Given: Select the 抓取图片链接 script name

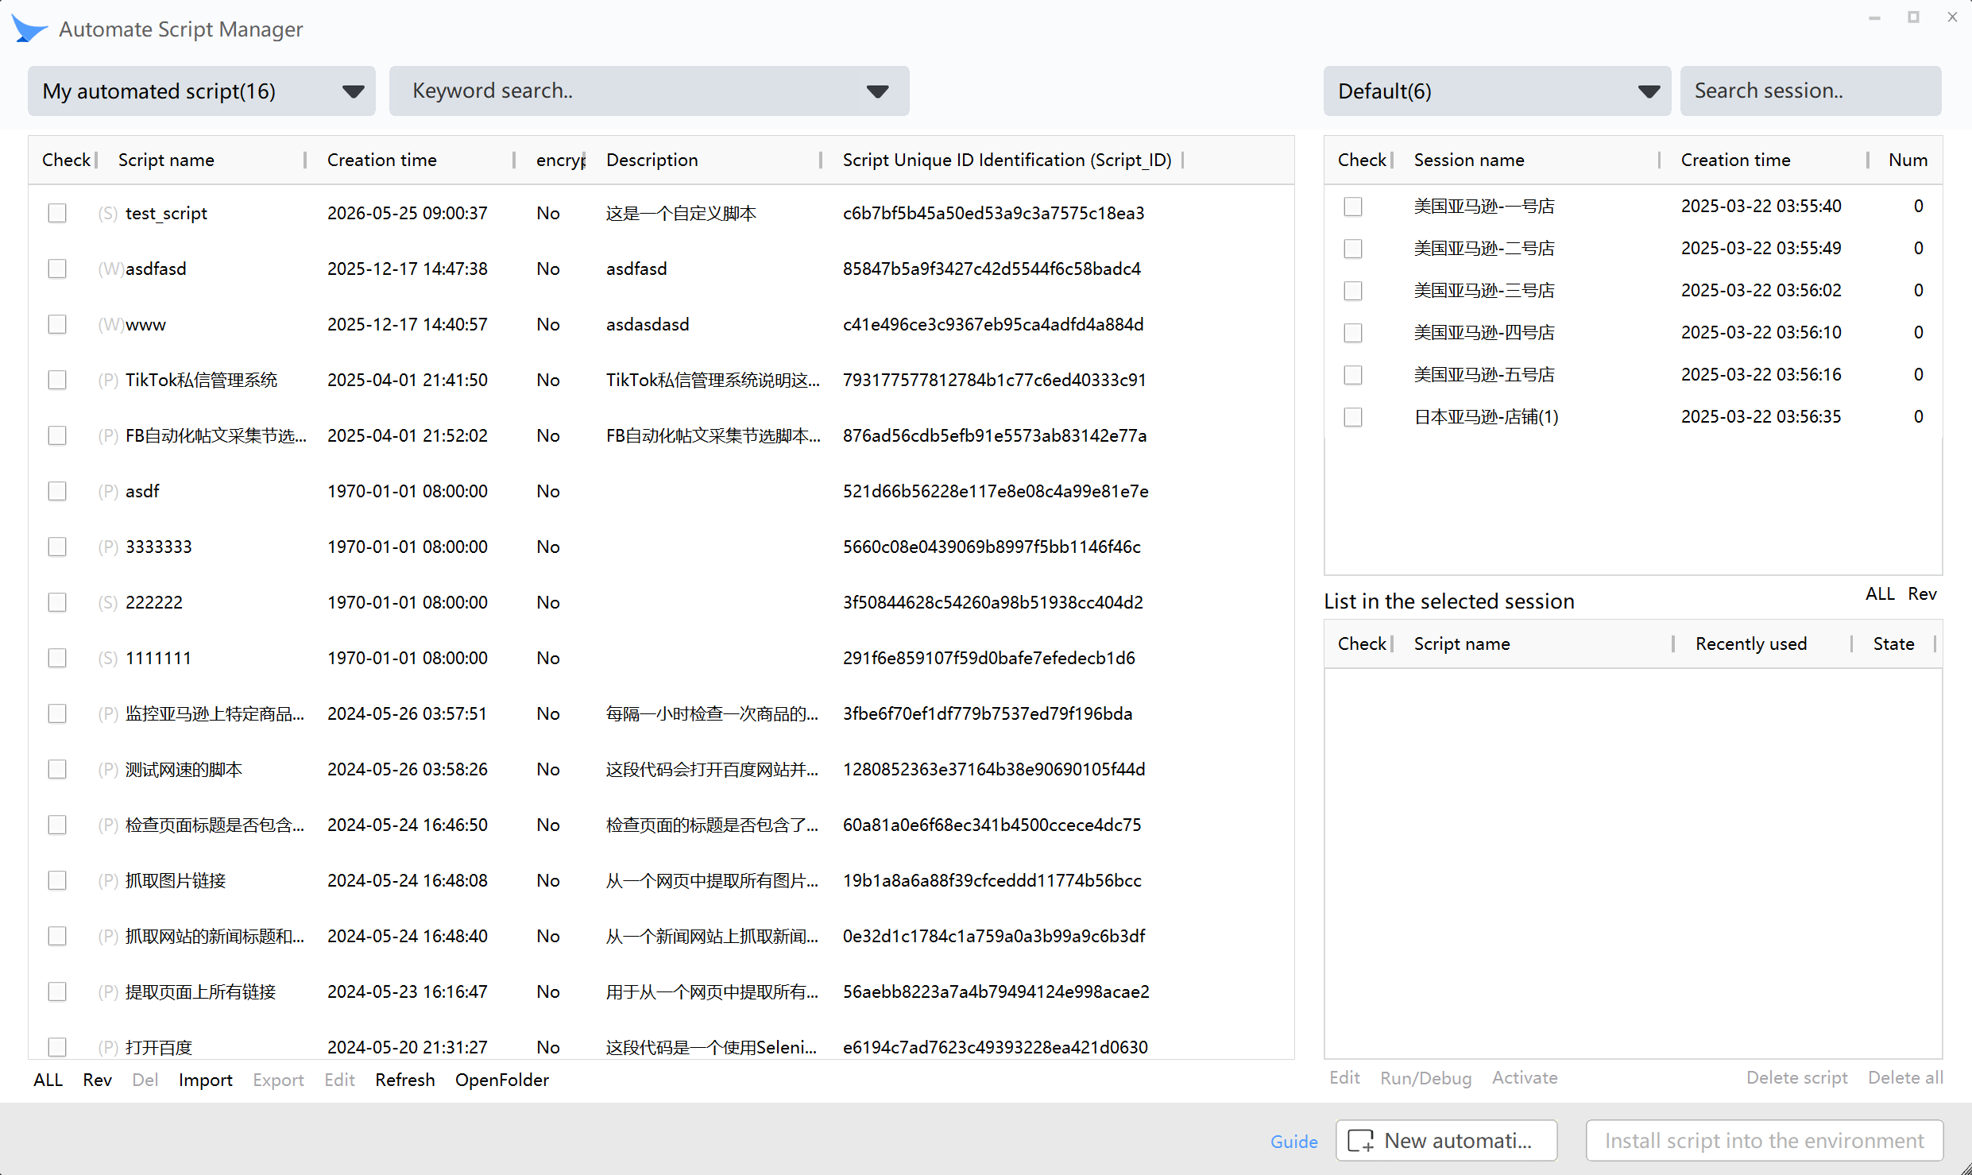Looking at the screenshot, I should 176,880.
